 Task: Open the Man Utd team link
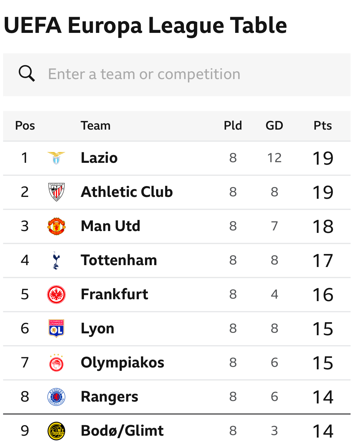tap(110, 226)
